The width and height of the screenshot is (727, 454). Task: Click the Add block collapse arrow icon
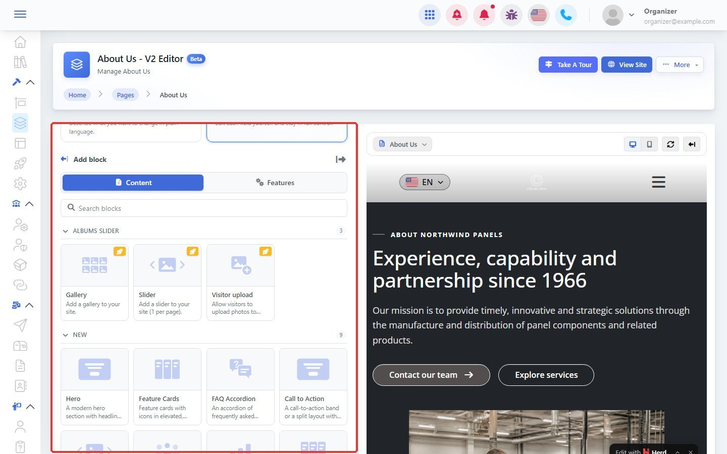(341, 159)
